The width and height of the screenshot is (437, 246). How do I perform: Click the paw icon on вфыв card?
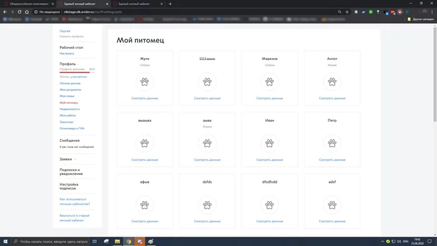click(x=145, y=205)
